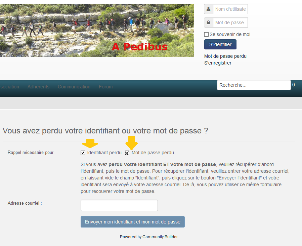Uncheck the Identifiant perdu checkbox
This screenshot has height=246, width=302.
(83, 153)
